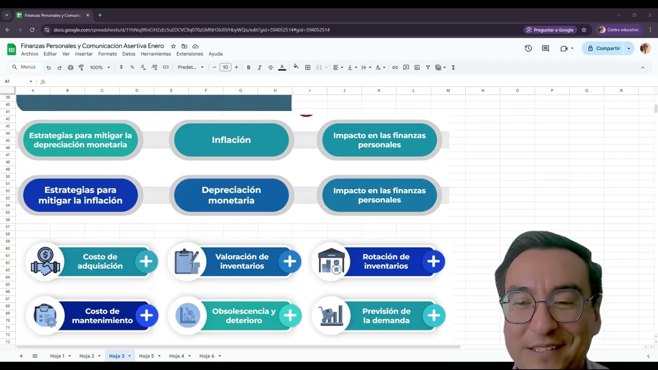
Task: Open the functions sigma menu
Action: pyautogui.click(x=453, y=67)
